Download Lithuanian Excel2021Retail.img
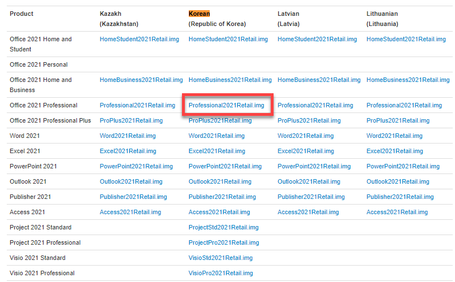This screenshot has height=282, width=455. point(395,151)
